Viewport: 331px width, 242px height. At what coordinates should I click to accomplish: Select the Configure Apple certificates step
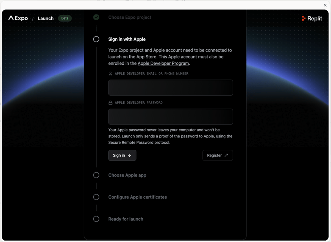point(138,197)
